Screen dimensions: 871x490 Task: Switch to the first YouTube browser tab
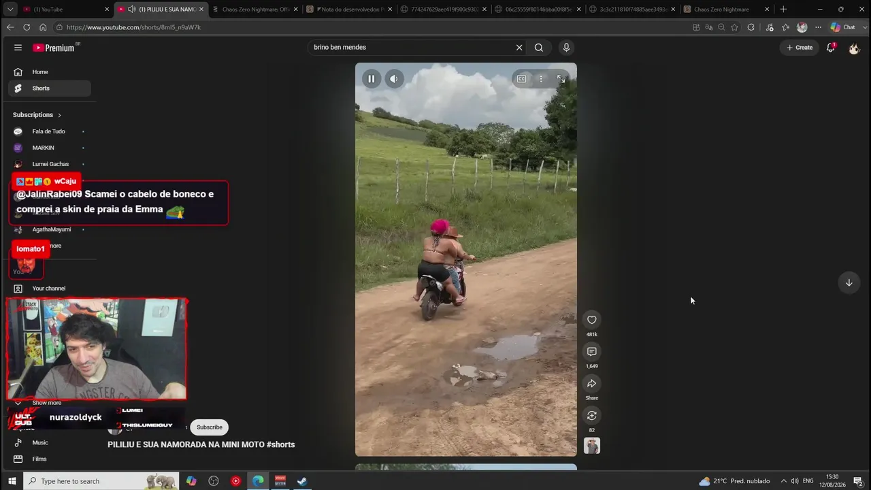(x=66, y=10)
